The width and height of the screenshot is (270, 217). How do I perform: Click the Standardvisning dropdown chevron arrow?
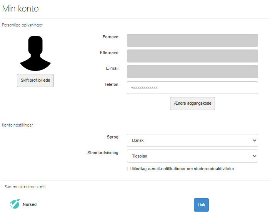coord(254,156)
